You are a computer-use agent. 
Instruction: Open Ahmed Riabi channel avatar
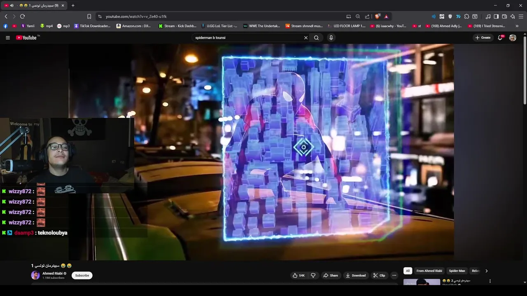35,275
